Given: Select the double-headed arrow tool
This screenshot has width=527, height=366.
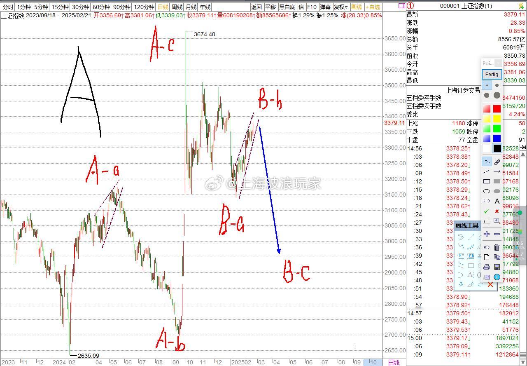Looking at the screenshot, I should pyautogui.click(x=487, y=201).
